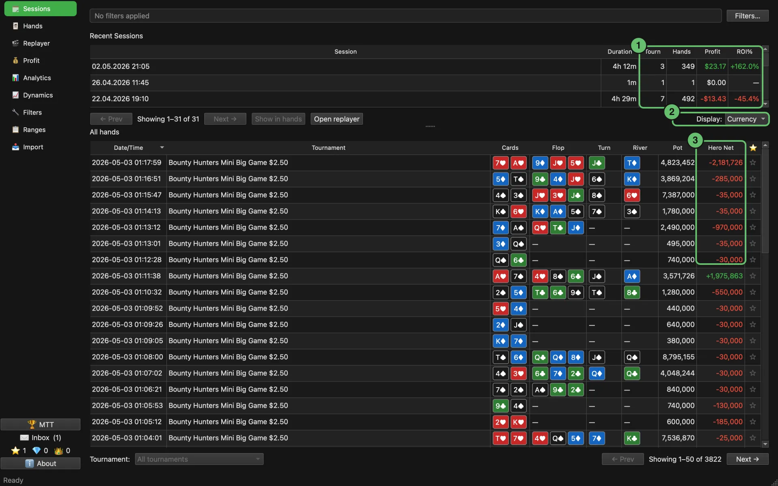Open the Sessions sidebar icon
778x486 pixels.
tap(15, 9)
